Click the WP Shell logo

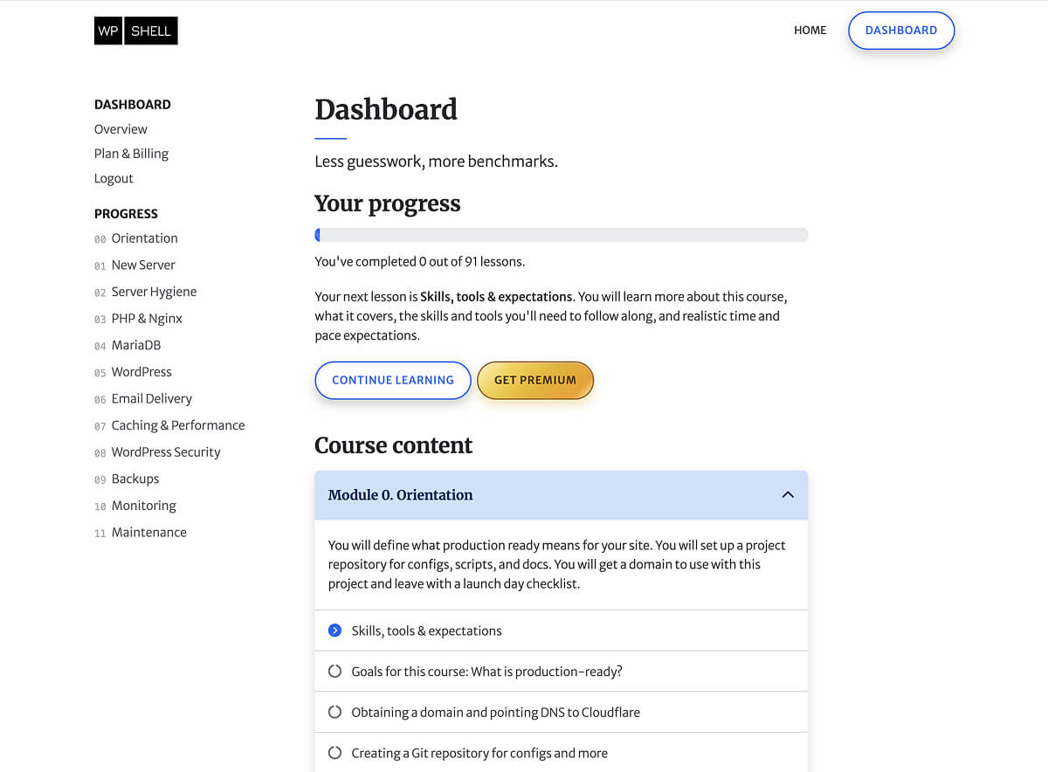tap(136, 31)
